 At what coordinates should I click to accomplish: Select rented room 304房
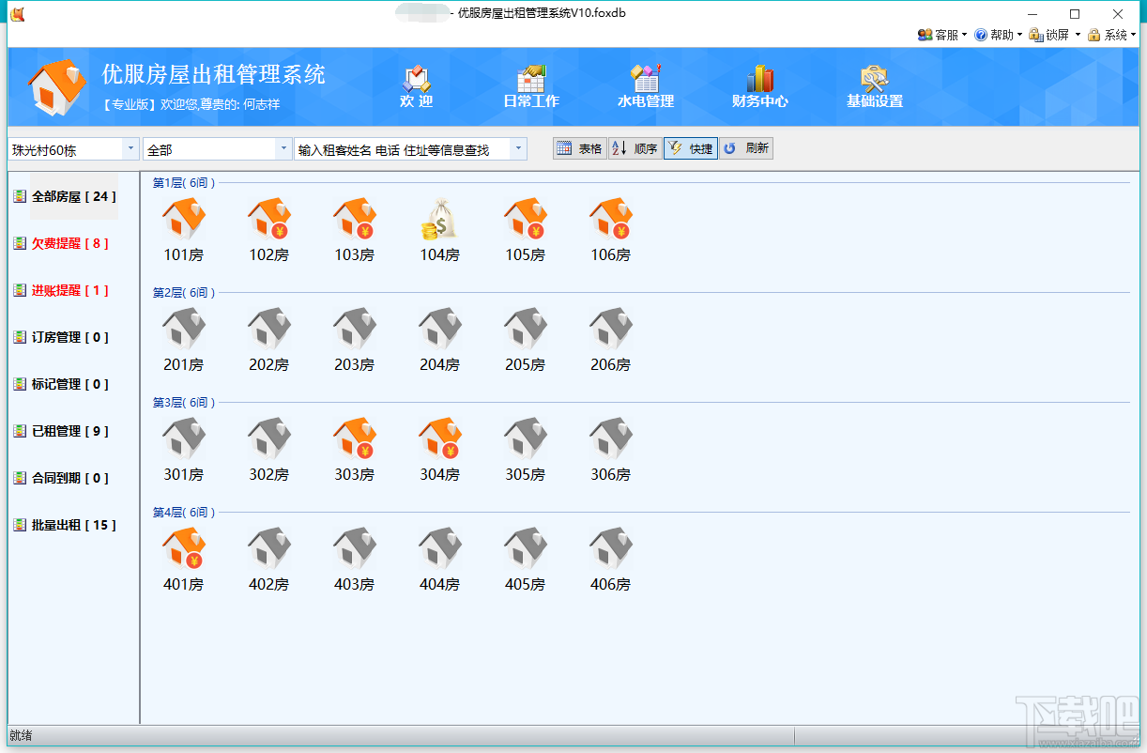439,438
